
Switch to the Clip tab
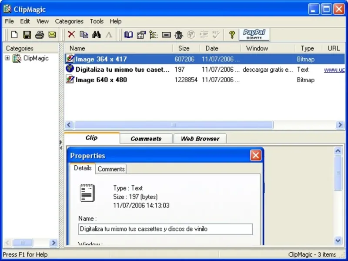click(92, 138)
